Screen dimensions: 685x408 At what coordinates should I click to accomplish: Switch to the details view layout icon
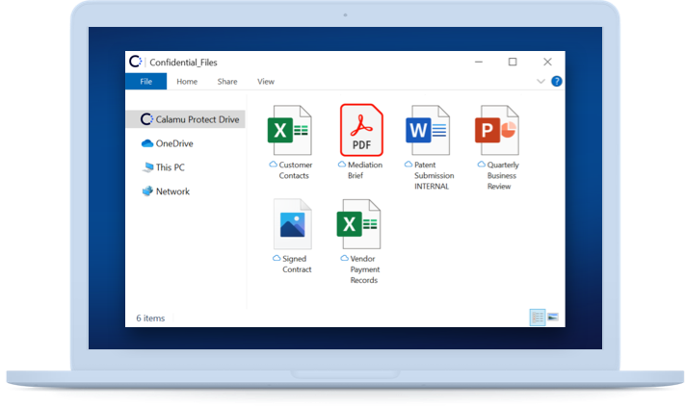point(538,318)
